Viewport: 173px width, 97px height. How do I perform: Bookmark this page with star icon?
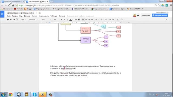(159, 5)
